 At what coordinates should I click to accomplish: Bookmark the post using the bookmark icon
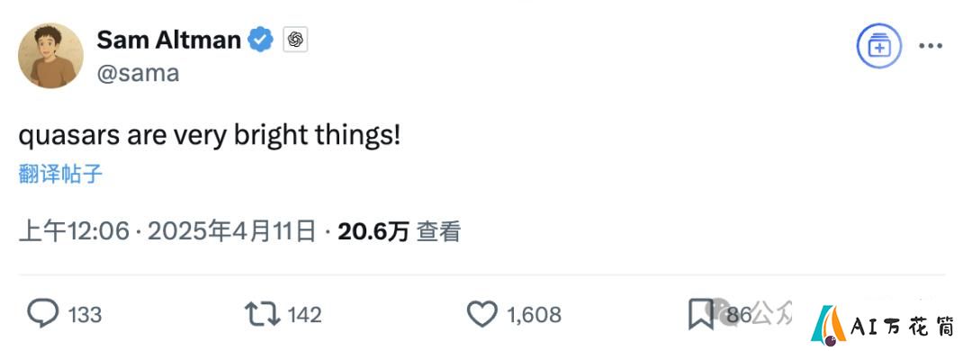pyautogui.click(x=700, y=314)
